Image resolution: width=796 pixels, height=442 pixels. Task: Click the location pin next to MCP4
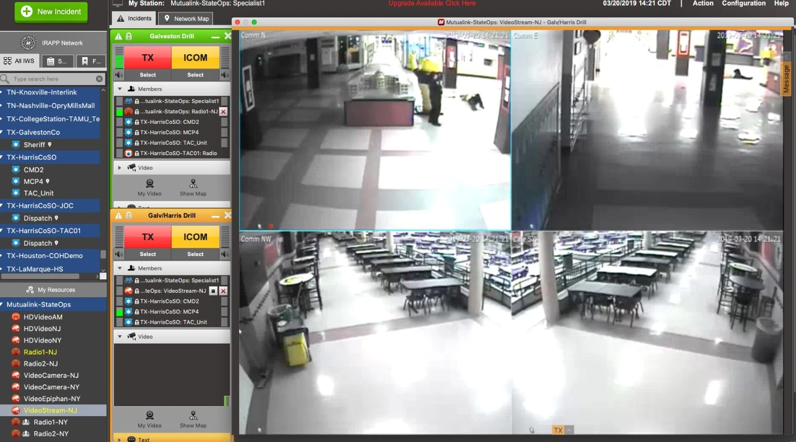click(x=48, y=181)
